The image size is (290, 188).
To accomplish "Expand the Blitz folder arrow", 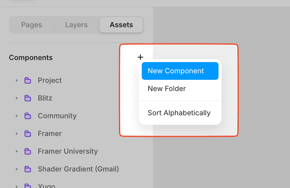I will 17,98.
